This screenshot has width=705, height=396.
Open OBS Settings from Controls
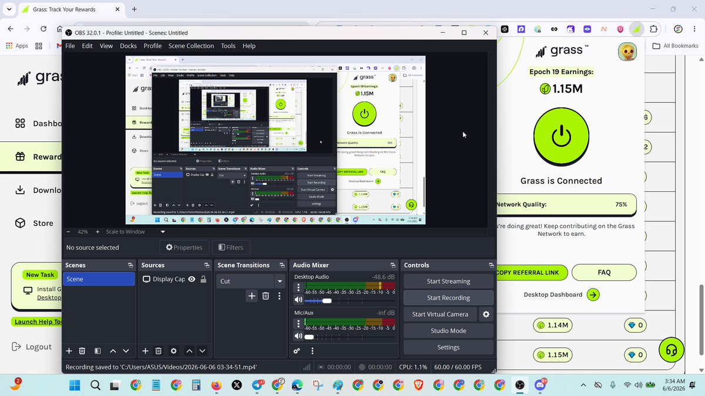click(x=448, y=347)
